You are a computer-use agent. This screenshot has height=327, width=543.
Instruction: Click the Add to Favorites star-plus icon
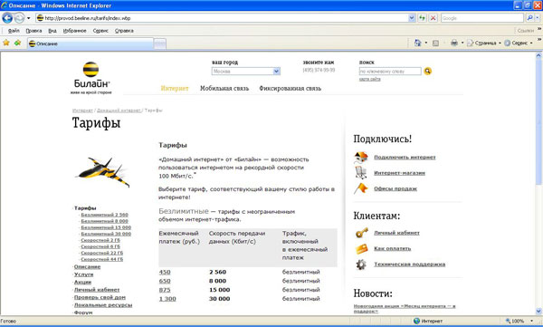tap(17, 43)
